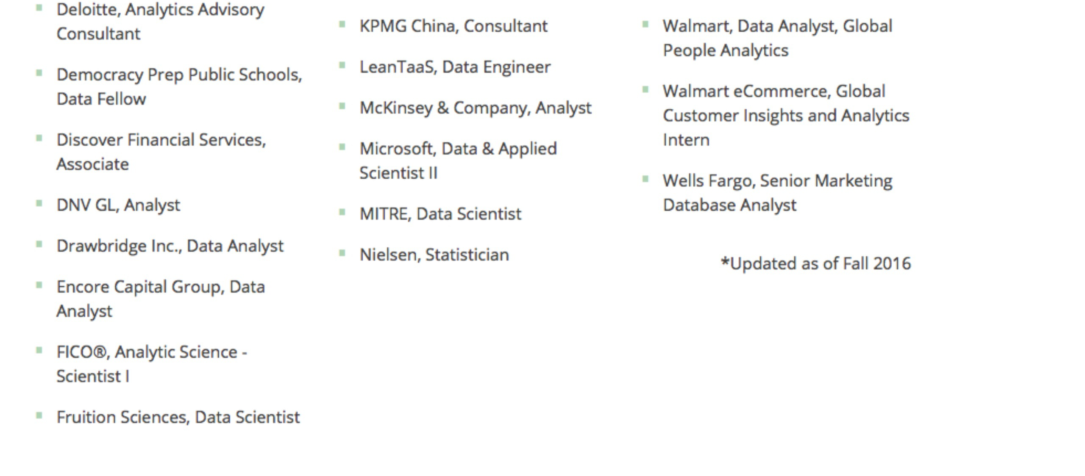Select Nielsen, Statistician list item
This screenshot has height=476, width=1085.
pyautogui.click(x=434, y=255)
